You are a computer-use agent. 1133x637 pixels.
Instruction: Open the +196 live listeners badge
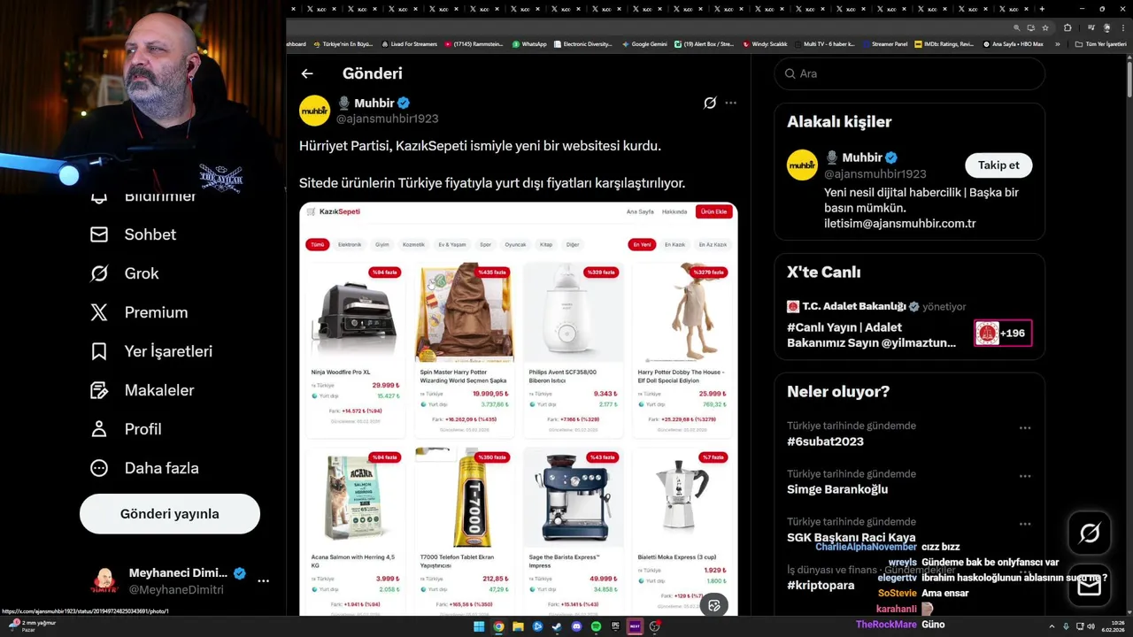pyautogui.click(x=1003, y=334)
